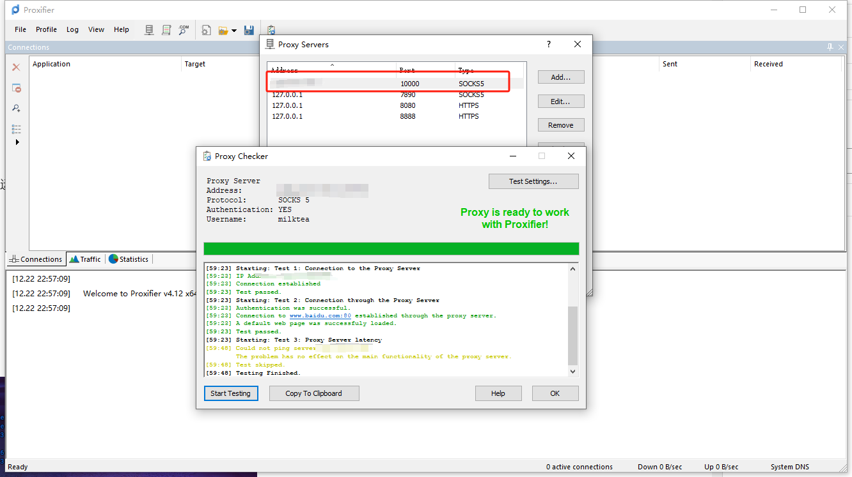This screenshot has width=852, height=477.
Task: Click 'Testing Finished.' log line
Action: pyautogui.click(x=268, y=373)
